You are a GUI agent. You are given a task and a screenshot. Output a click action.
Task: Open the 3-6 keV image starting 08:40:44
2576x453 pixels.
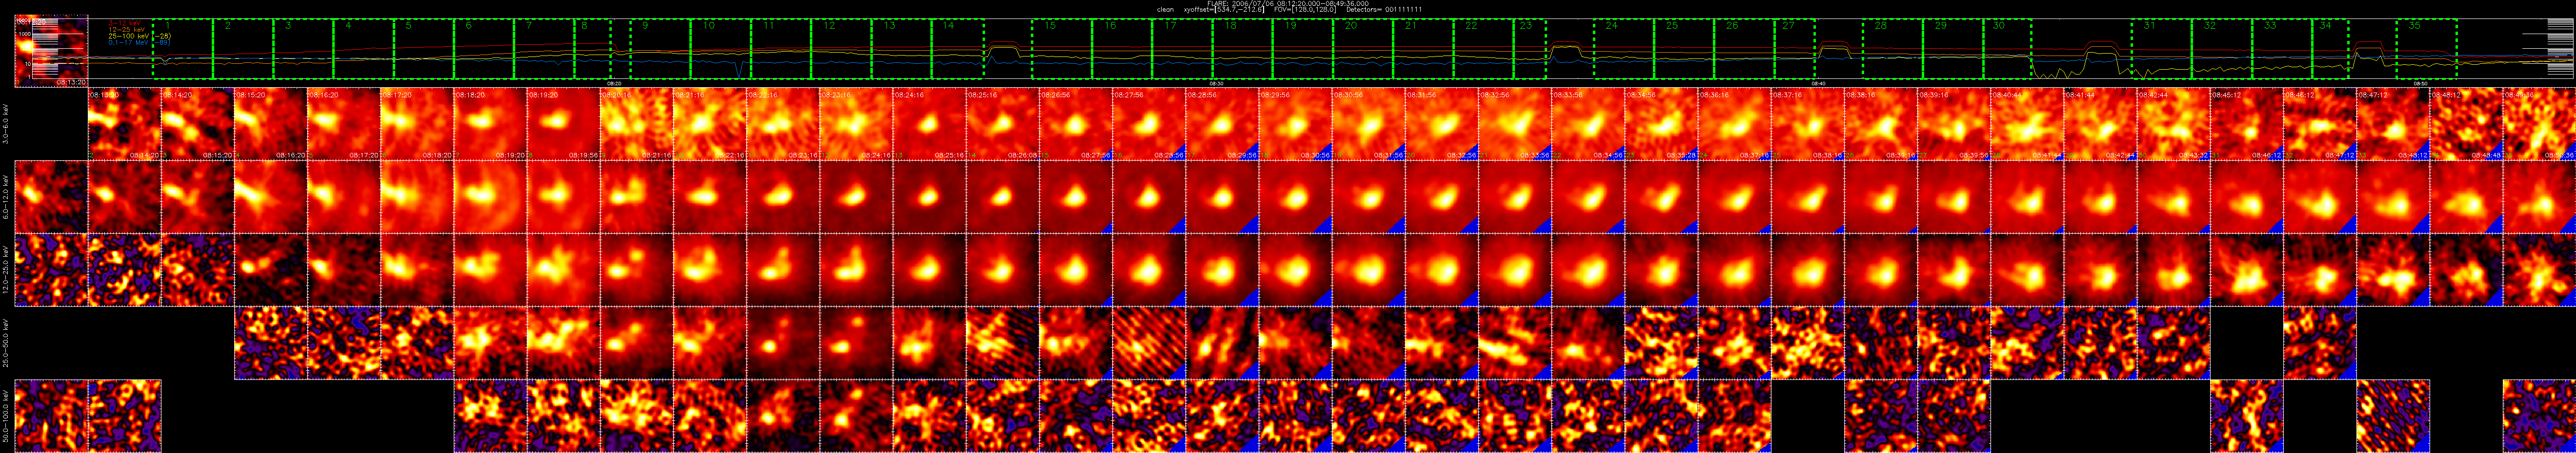click(x=2026, y=124)
